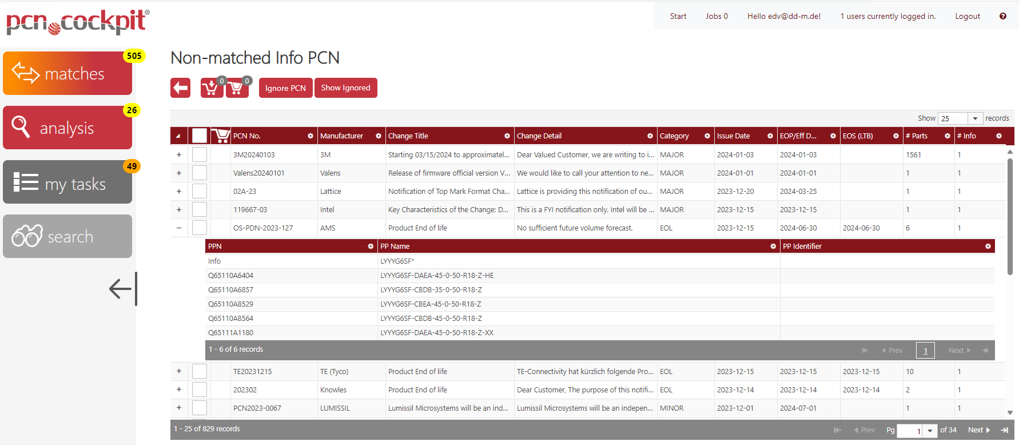Check the box for row 202302

[x=200, y=390]
